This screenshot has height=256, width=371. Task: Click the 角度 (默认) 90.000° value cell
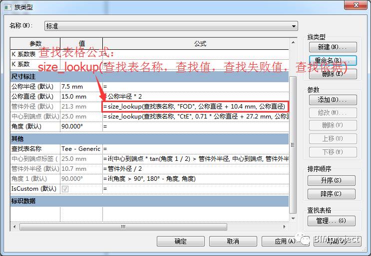pyautogui.click(x=81, y=127)
